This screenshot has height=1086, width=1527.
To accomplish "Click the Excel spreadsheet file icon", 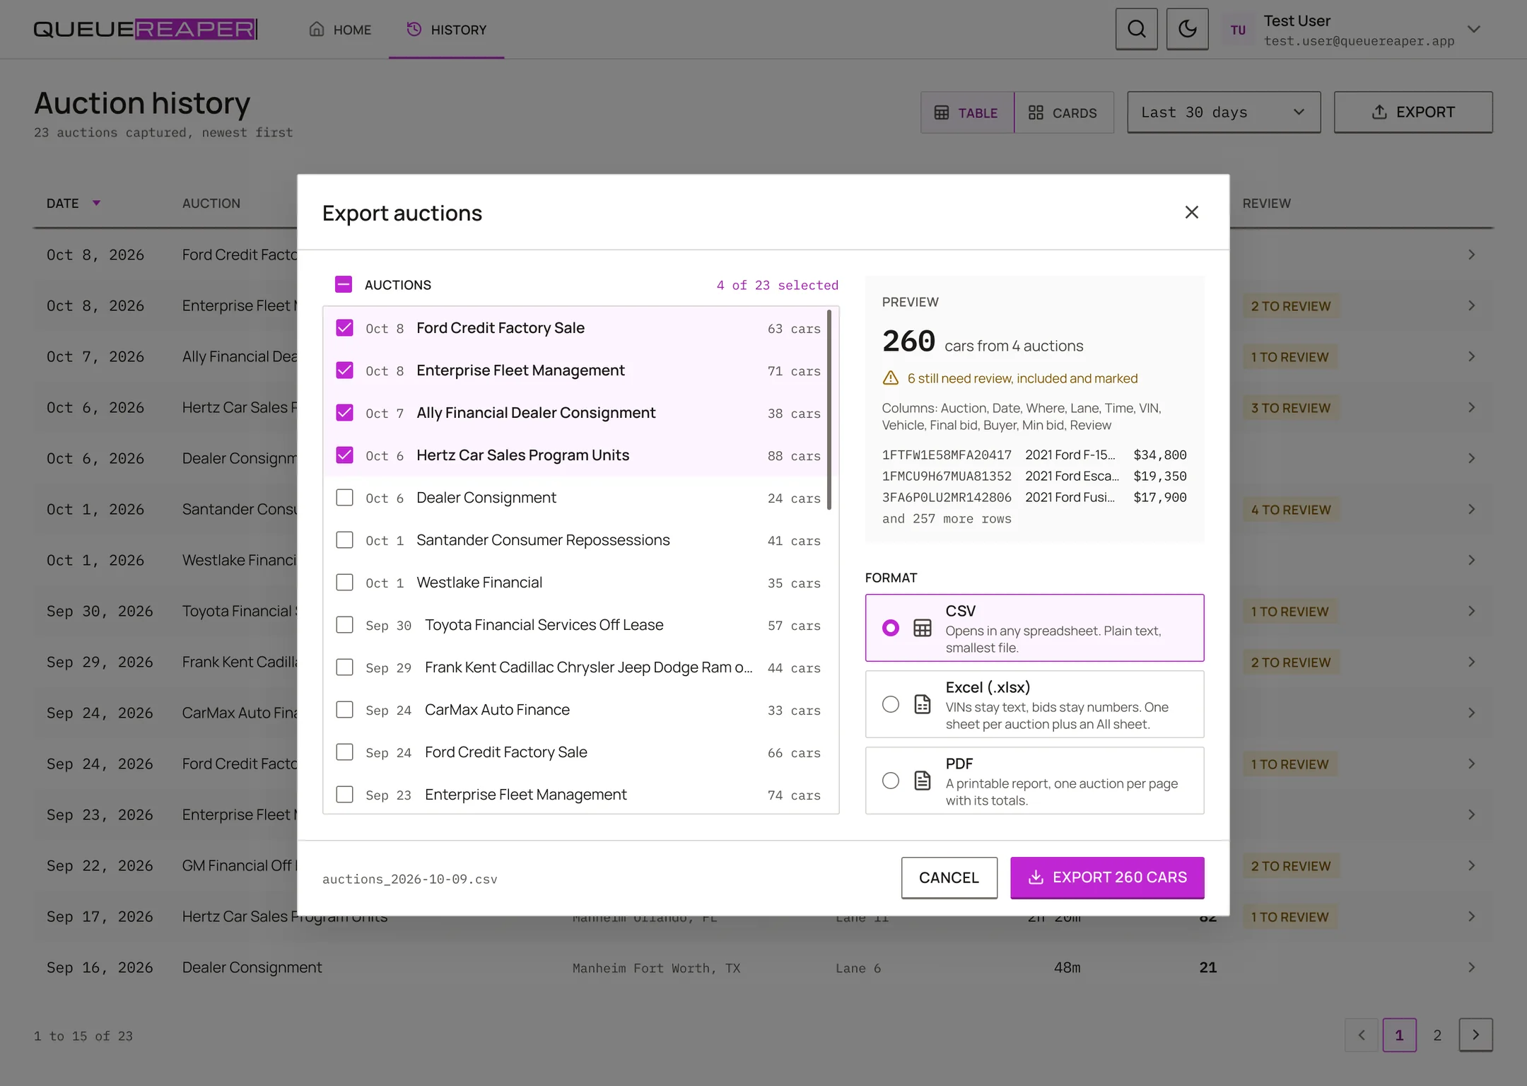I will 923,704.
